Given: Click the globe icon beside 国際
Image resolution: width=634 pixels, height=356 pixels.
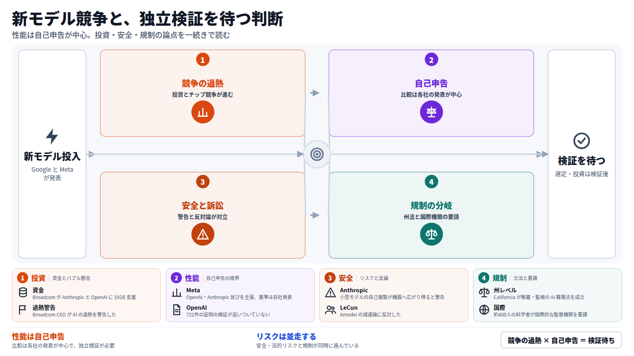Looking at the screenshot, I should pos(484,310).
